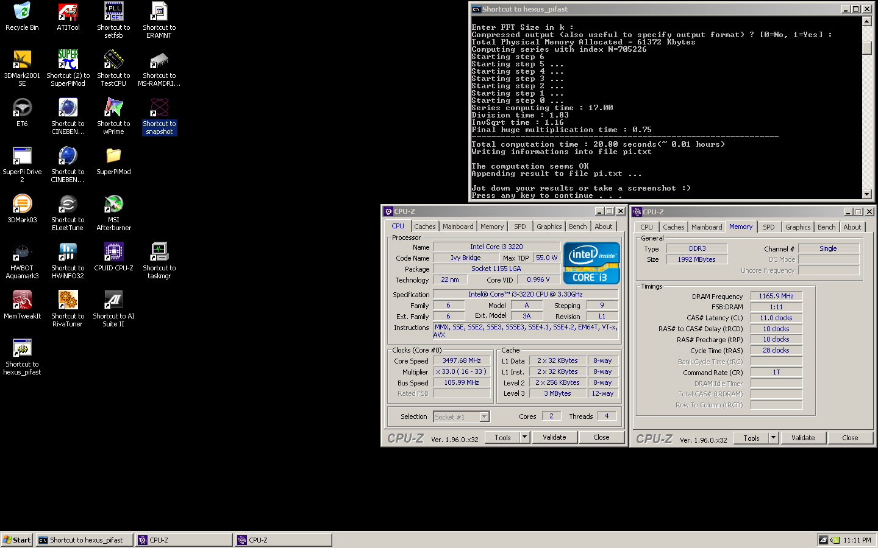This screenshot has width=878, height=548.
Task: Open Graphics tab in left CPU-Z window
Action: [x=549, y=227]
